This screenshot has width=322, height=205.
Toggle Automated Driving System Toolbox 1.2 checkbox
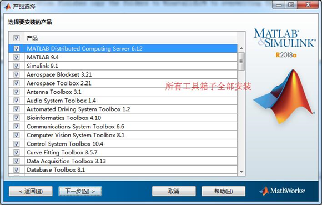click(x=17, y=109)
